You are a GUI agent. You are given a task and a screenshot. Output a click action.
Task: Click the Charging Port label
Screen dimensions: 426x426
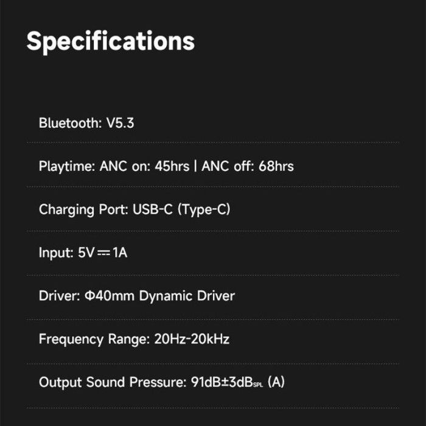coord(83,209)
